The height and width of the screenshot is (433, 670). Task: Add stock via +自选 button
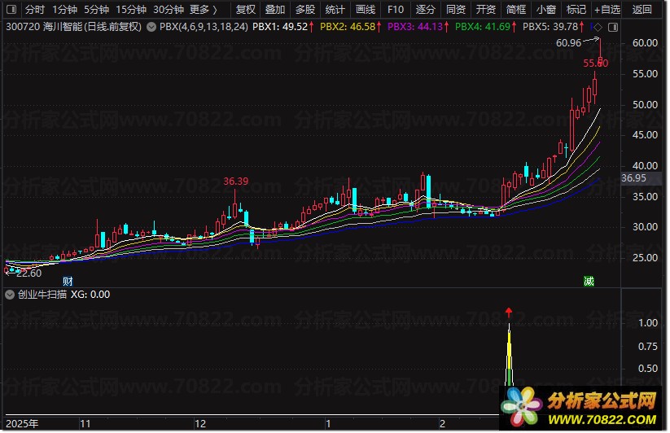[607, 9]
